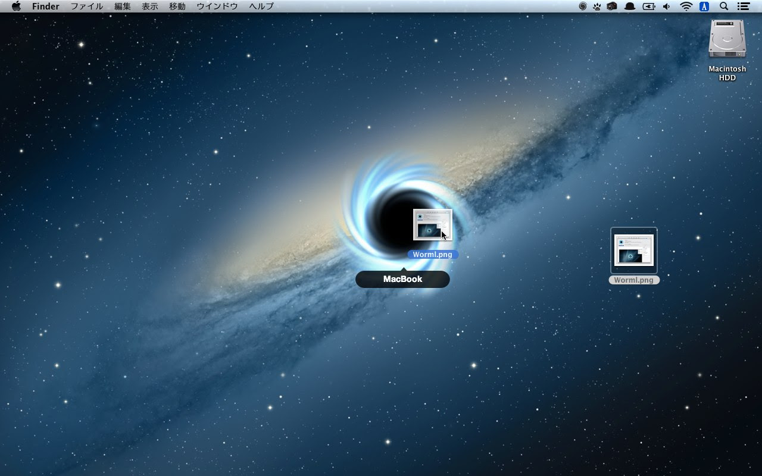Open Notification Center list icon
This screenshot has width=762, height=476.
[743, 6]
